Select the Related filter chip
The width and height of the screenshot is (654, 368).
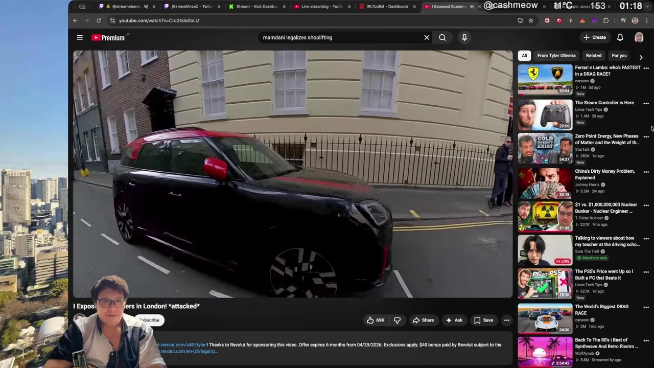point(594,56)
